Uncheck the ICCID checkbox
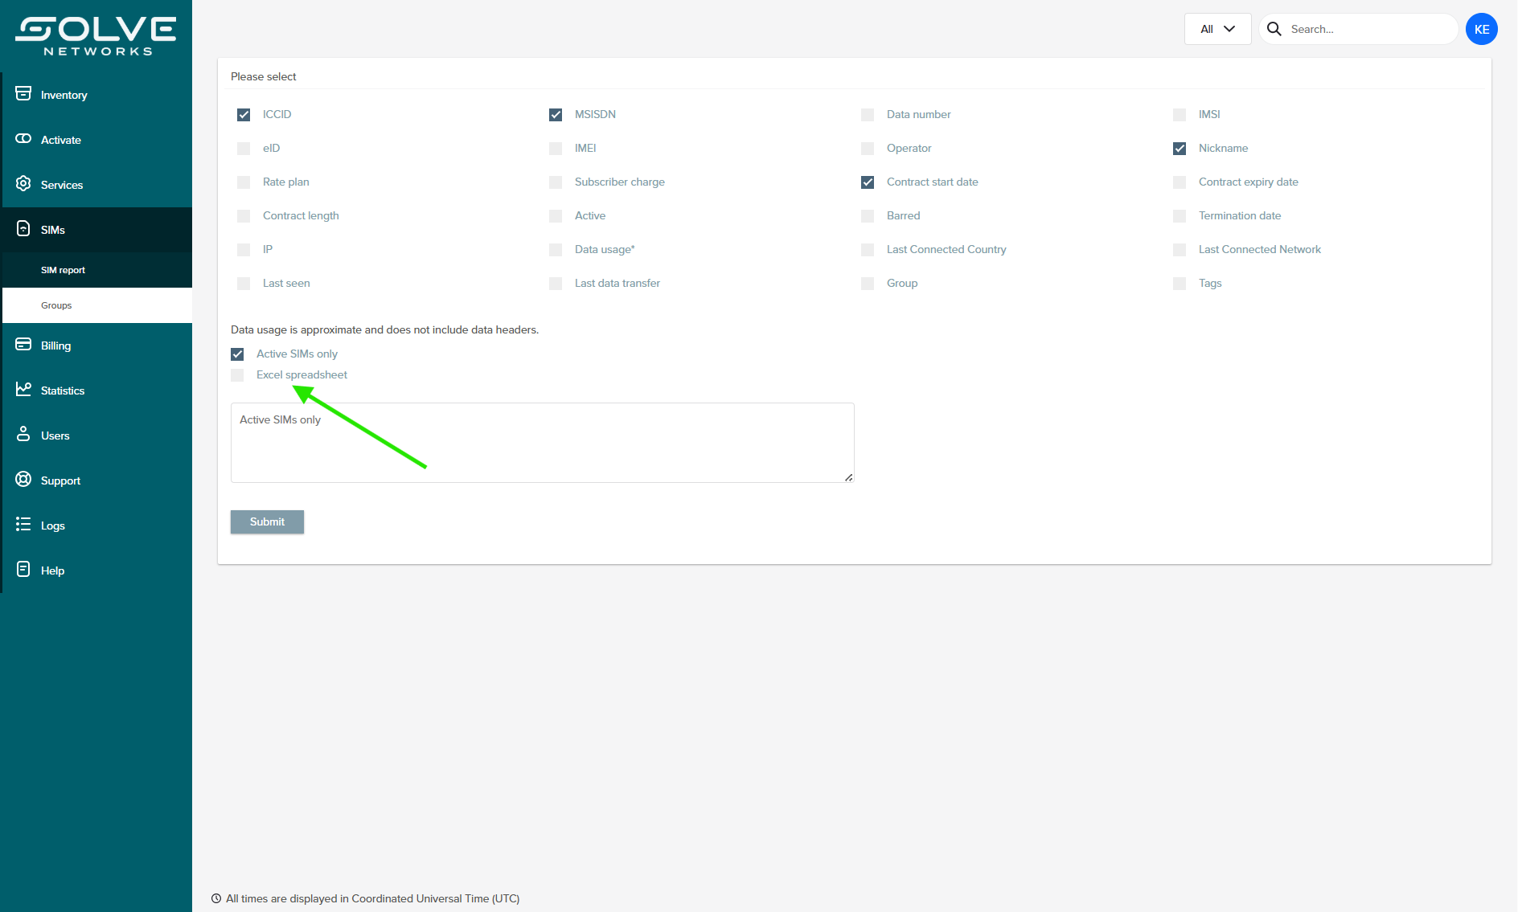The image size is (1518, 912). pos(244,115)
